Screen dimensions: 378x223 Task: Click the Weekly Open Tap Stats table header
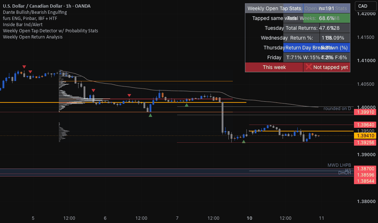tap(274, 9)
